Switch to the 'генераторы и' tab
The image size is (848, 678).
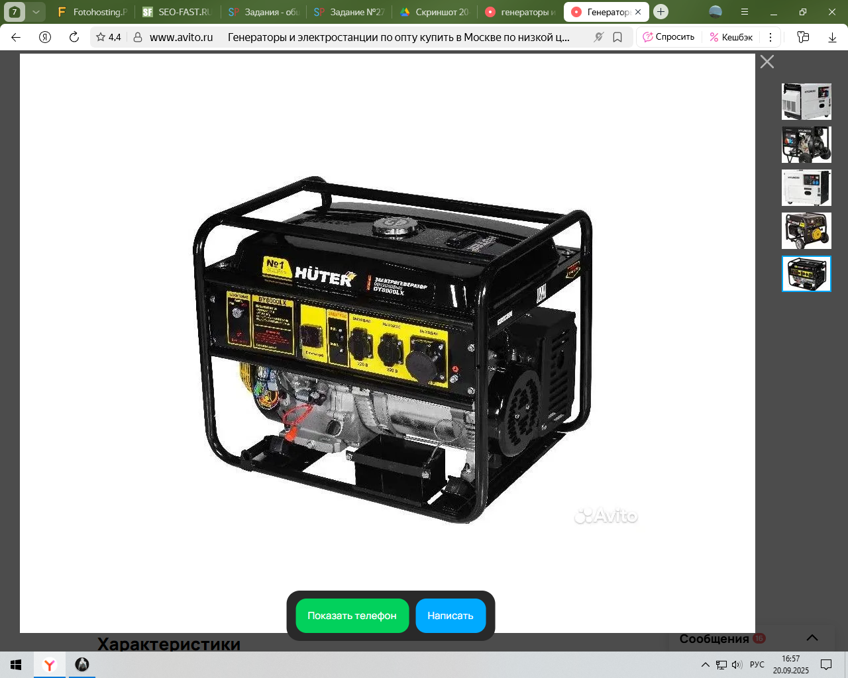519,12
